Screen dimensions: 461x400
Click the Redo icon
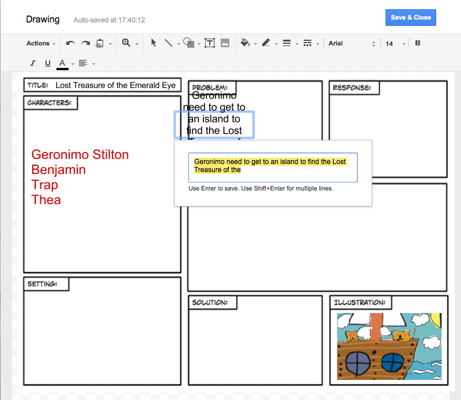point(85,43)
